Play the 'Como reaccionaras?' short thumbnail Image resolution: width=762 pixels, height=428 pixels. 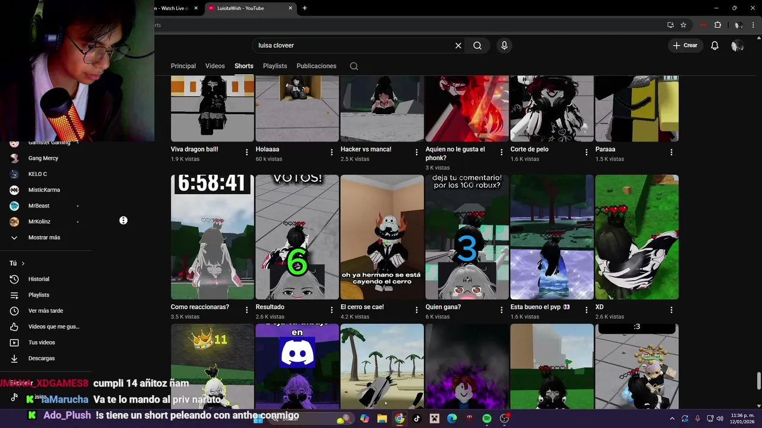pyautogui.click(x=213, y=237)
